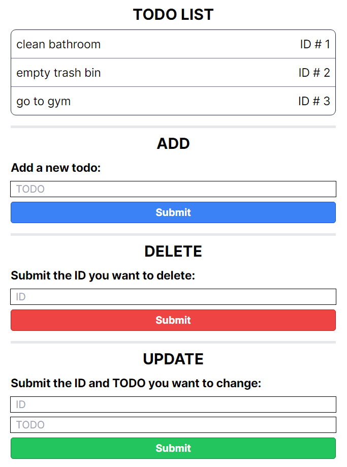347x467 pixels.
Task: Click the 'Submit the ID you want to delete:' label
Action: tap(104, 275)
